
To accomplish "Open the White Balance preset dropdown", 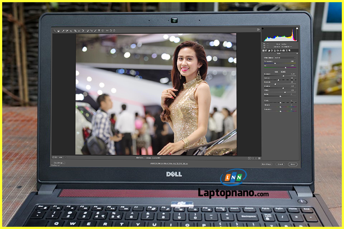I will click(285, 58).
